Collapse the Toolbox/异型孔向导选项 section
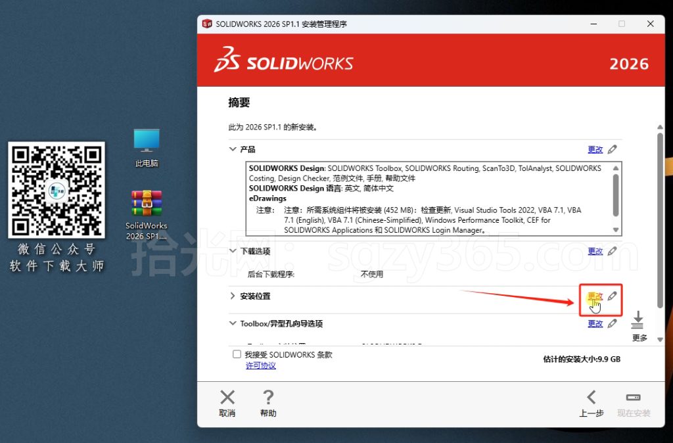Screen dimensions: 673x443 (x=233, y=323)
